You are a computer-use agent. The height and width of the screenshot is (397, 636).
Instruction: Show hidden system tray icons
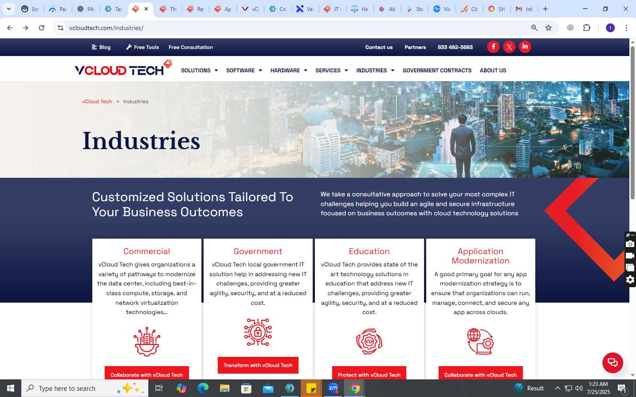(557, 388)
